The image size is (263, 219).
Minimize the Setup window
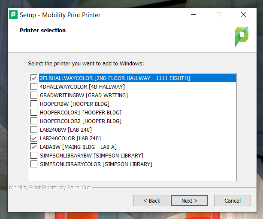coord(193,15)
